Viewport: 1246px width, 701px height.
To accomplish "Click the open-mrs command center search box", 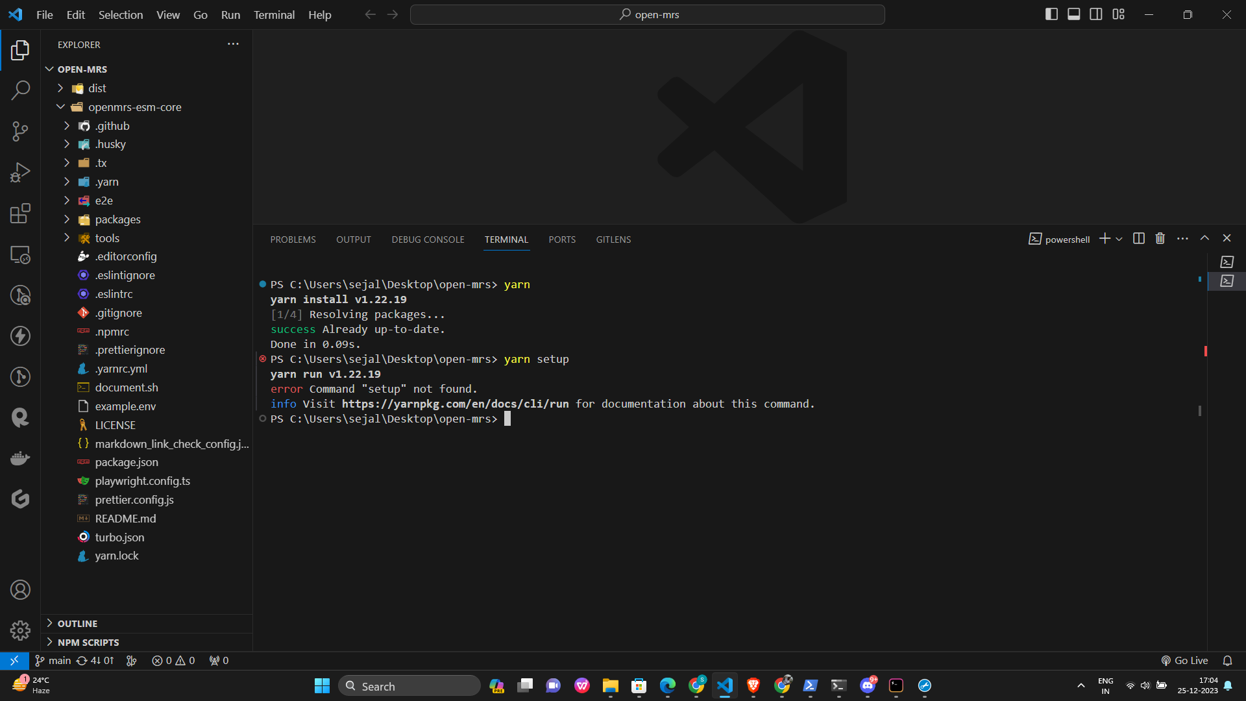I will coord(648,14).
